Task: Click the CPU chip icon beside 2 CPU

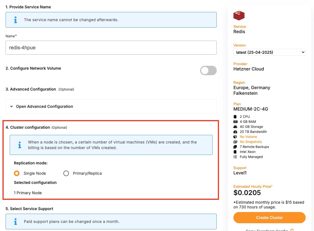Action: coord(235,117)
